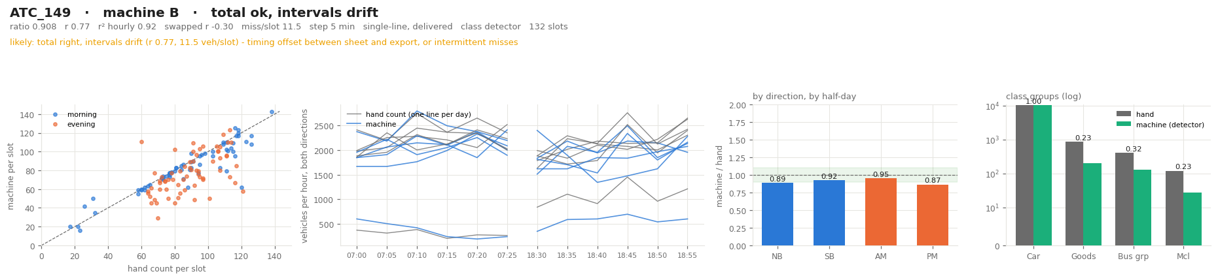Click the morning legend blue marker
Screen dimensions: 1218x280
pos(55,115)
